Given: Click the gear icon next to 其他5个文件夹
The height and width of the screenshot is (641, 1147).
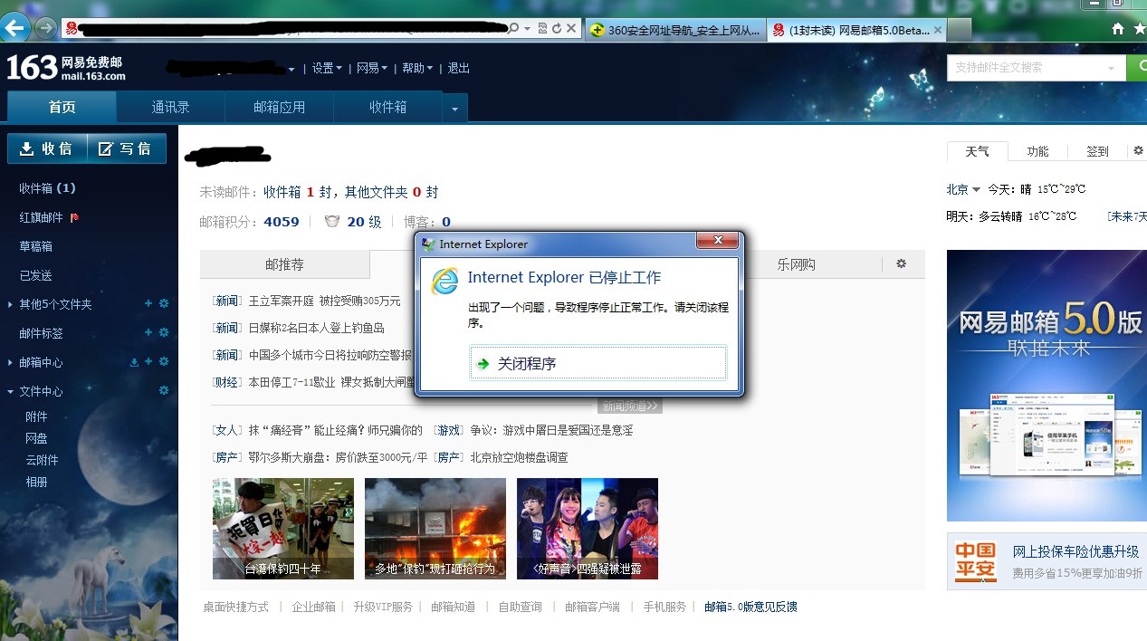Looking at the screenshot, I should point(164,303).
